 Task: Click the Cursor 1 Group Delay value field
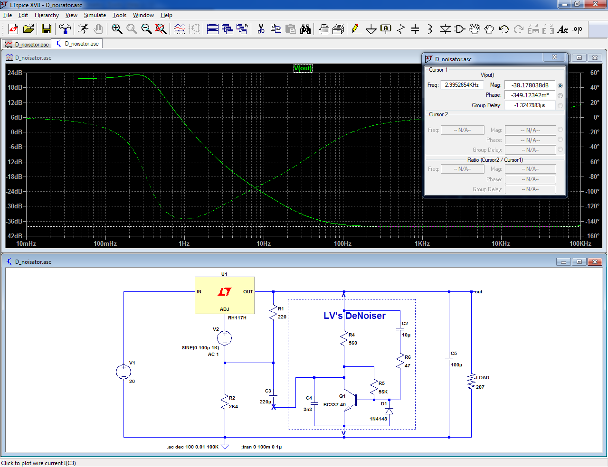(530, 105)
